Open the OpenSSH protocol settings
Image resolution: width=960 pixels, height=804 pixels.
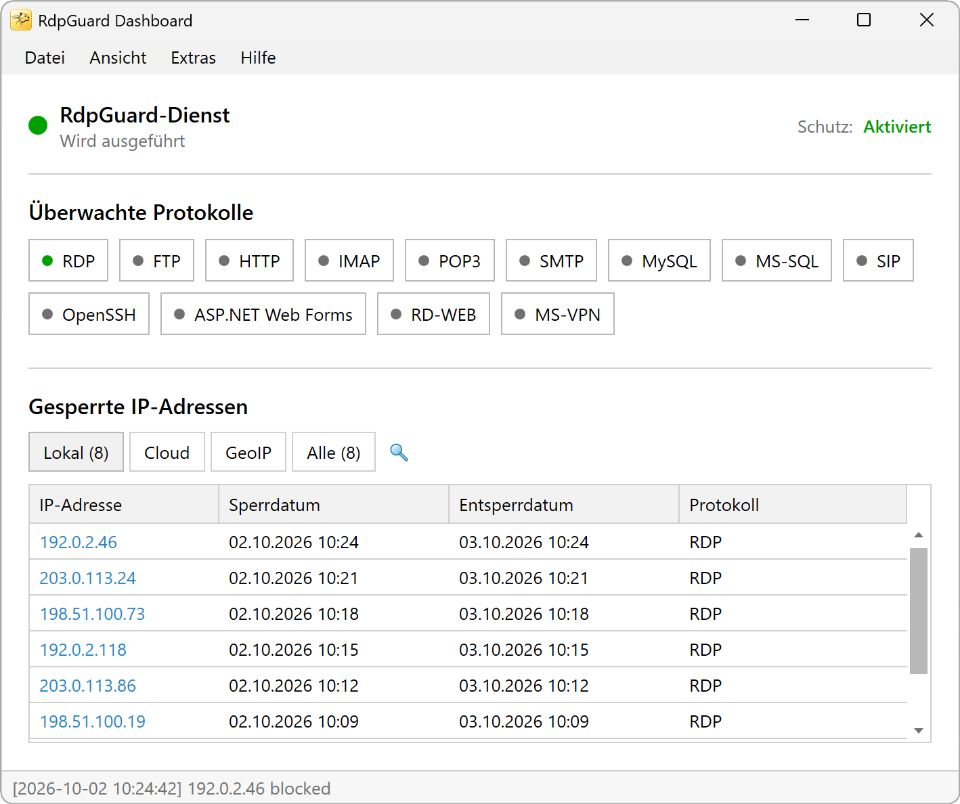89,314
